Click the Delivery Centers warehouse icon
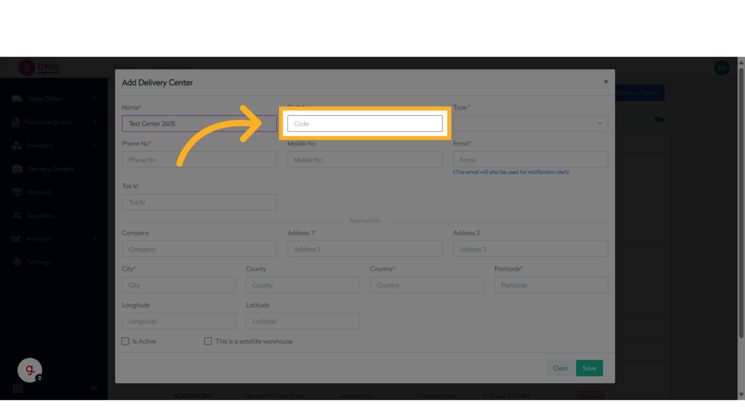The image size is (745, 419). tap(17, 169)
